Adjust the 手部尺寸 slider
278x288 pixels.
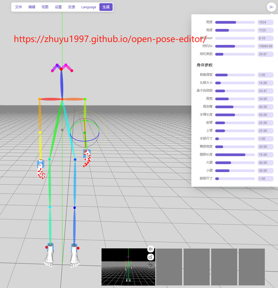(235, 139)
